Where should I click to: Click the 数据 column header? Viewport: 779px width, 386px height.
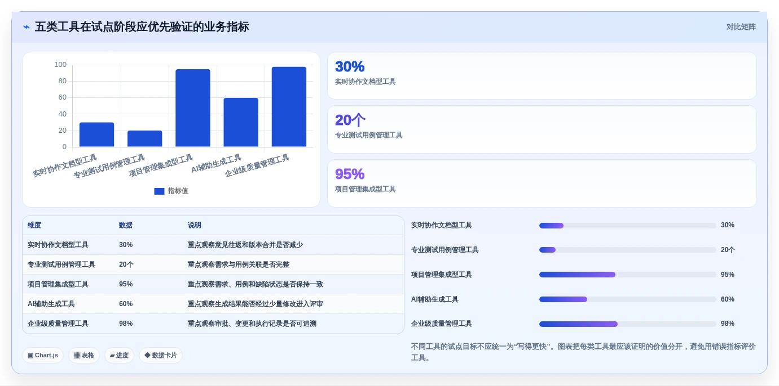(x=126, y=225)
